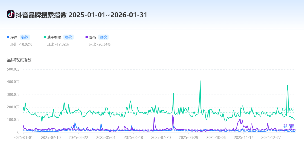Screen dimensions: 304x154
Task: Click the tallest purple peak near 100万
Action: (x=173, y=115)
